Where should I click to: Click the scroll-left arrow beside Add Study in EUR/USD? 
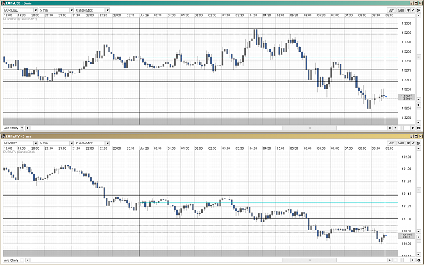coord(27,128)
